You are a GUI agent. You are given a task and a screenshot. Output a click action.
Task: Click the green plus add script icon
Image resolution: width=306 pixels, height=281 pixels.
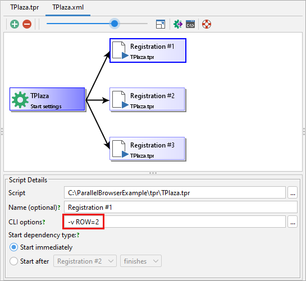(x=15, y=24)
